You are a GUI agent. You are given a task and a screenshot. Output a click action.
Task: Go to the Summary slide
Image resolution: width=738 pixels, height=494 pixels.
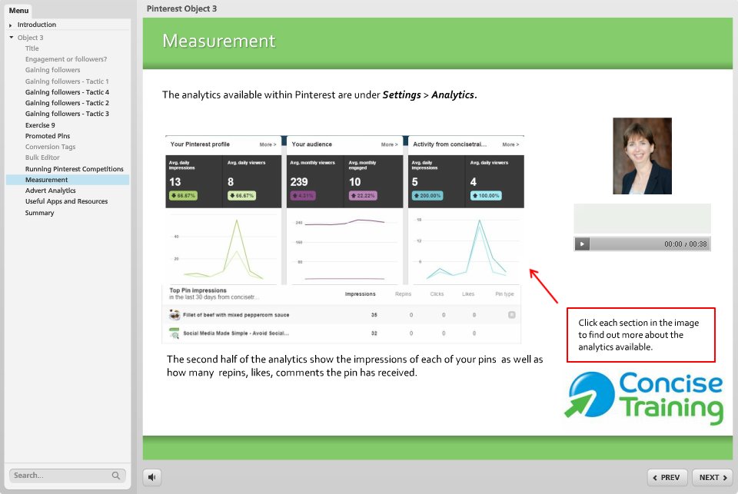click(x=39, y=213)
